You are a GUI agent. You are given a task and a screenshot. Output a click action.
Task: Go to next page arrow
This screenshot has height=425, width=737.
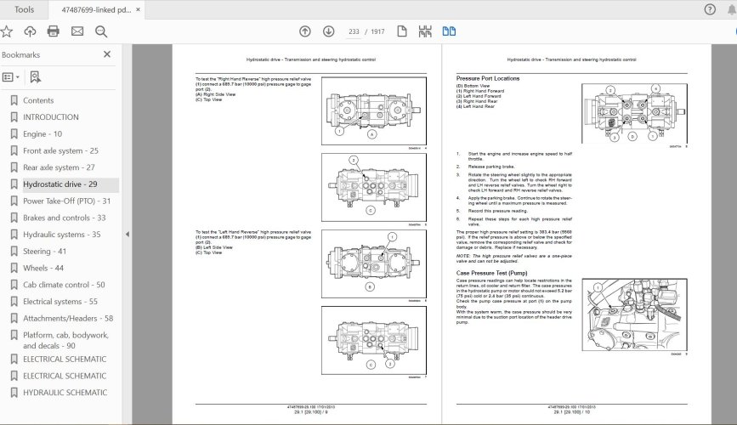[329, 31]
